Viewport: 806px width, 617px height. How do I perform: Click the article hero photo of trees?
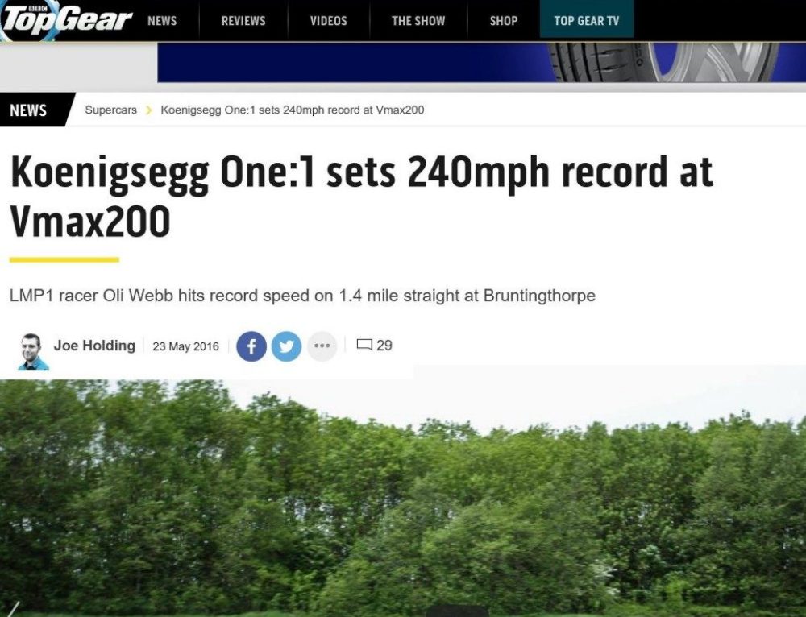403,497
